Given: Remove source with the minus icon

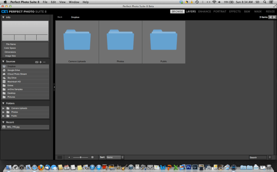Looking at the screenshot, I should click(44, 62).
